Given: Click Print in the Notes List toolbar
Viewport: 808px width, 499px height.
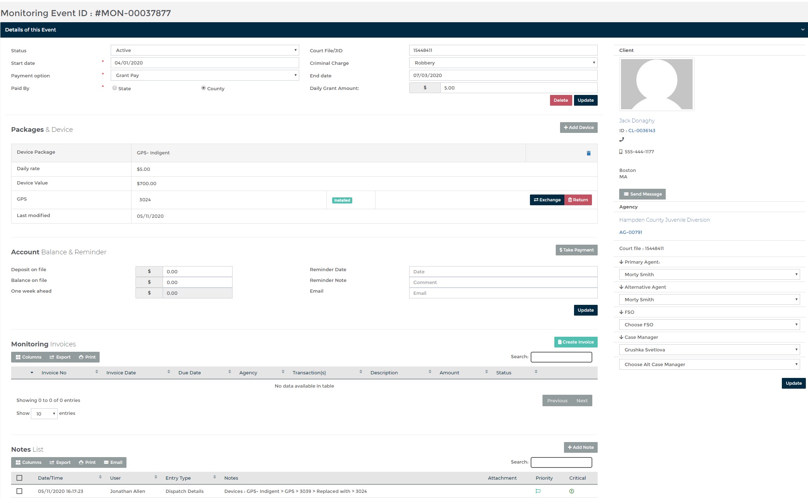Looking at the screenshot, I should point(87,462).
